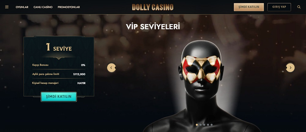Open the Canlı Casino menu item
The height and width of the screenshot is (132, 306).
43,7
